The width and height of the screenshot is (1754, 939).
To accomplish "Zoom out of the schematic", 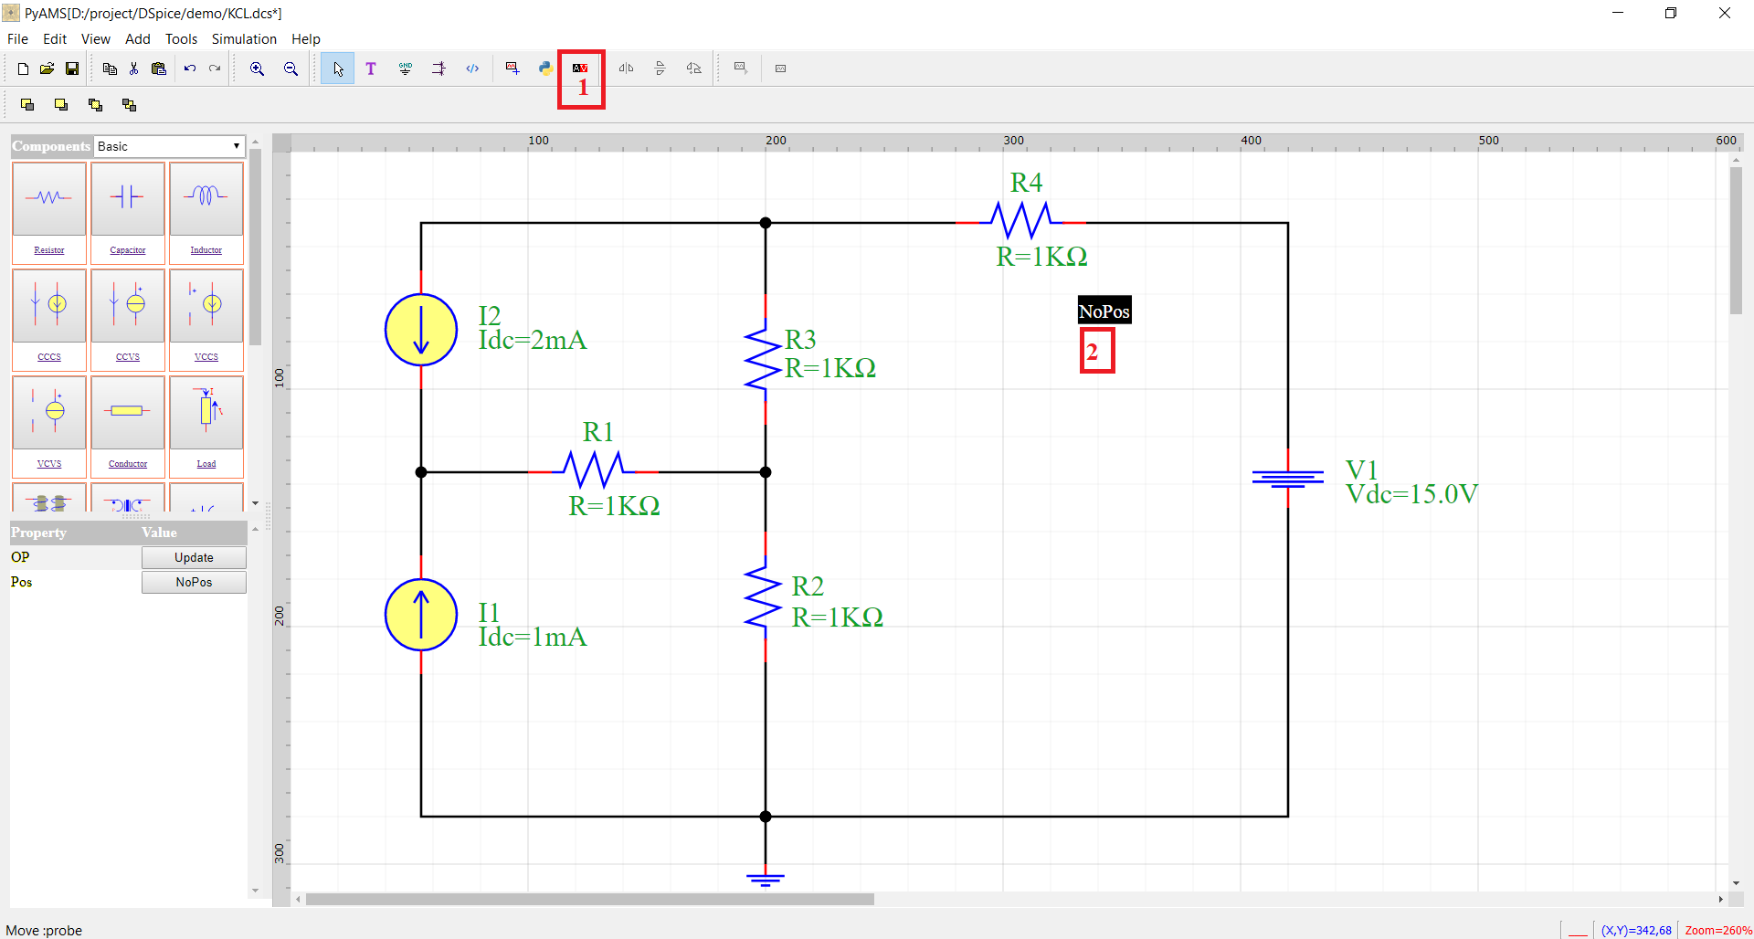I will click(291, 69).
